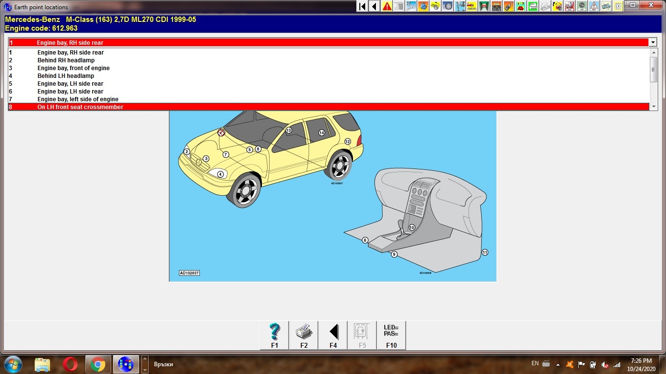Jump to first page using bar-arrow toolbar icon
Screen dimensions: 666x374
pos(362,6)
